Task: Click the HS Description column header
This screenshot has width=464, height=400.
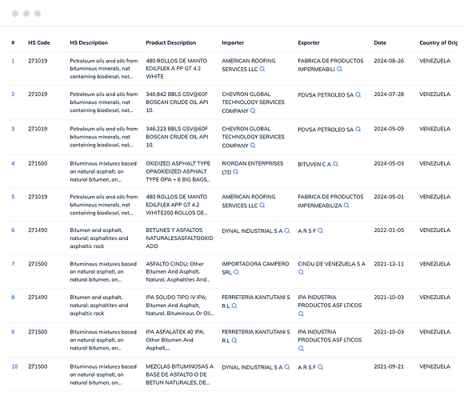Action: tap(89, 42)
